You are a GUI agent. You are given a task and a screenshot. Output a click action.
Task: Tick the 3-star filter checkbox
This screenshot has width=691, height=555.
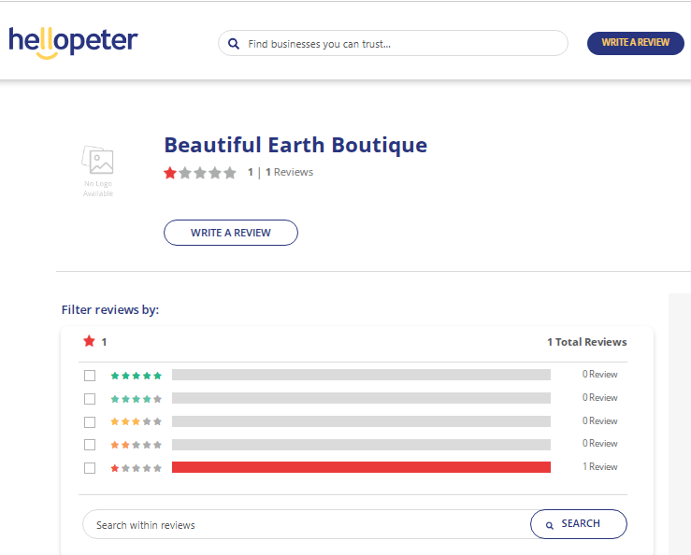90,422
